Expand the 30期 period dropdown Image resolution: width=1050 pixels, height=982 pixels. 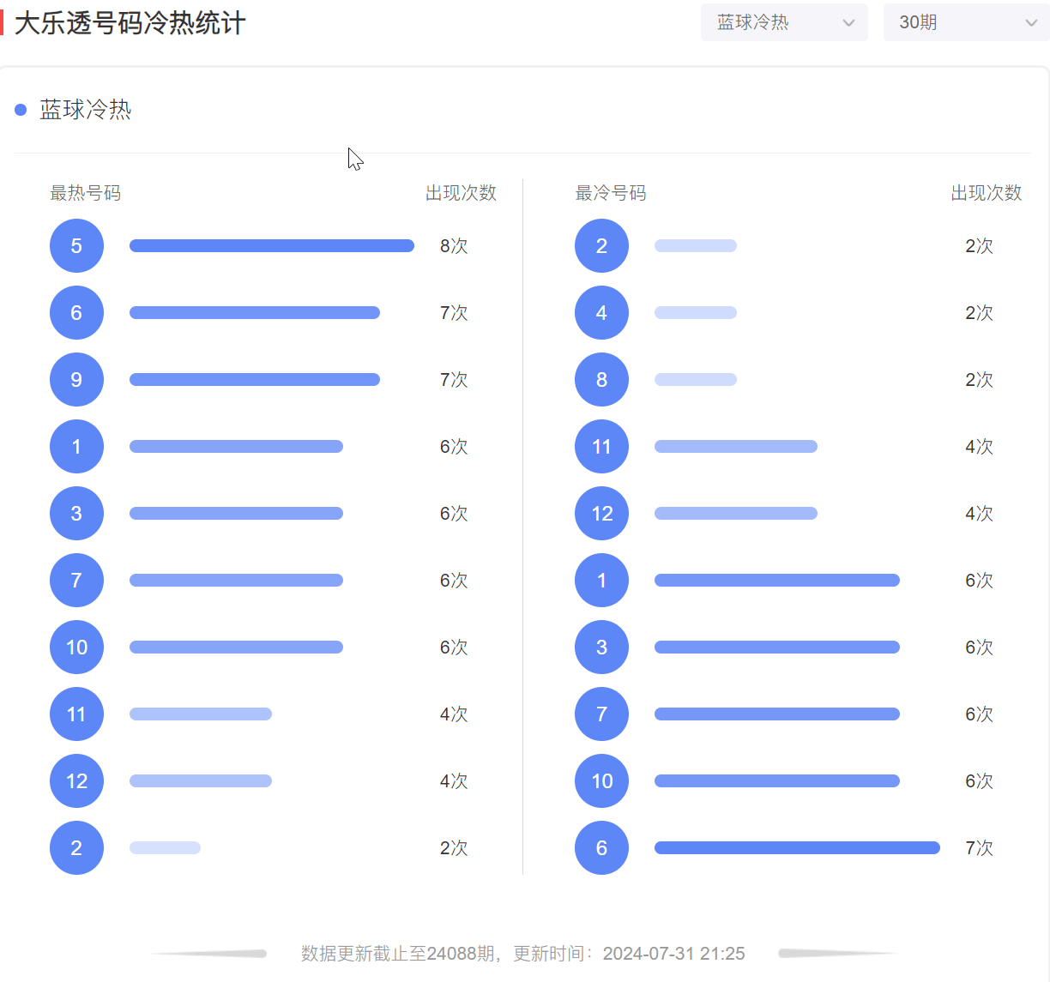pos(965,23)
